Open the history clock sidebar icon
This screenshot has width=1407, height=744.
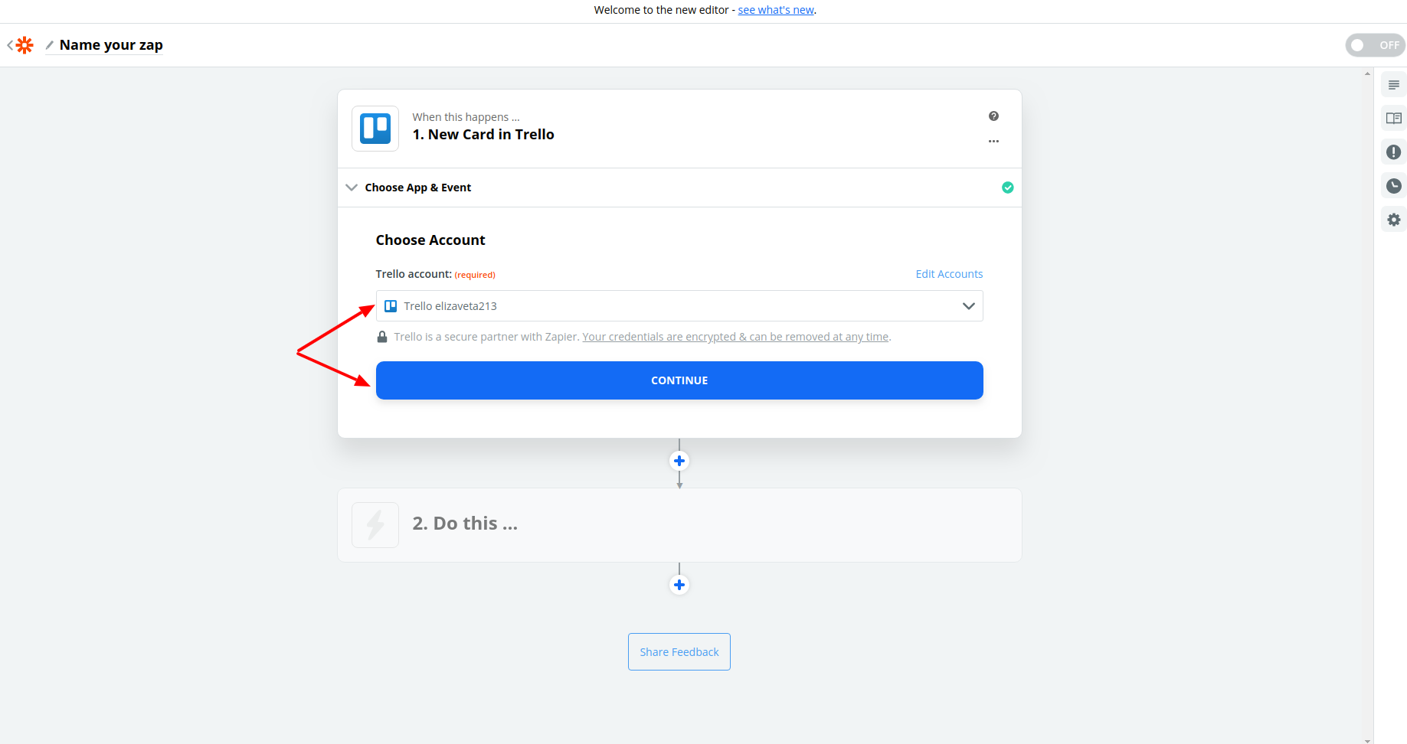point(1393,186)
